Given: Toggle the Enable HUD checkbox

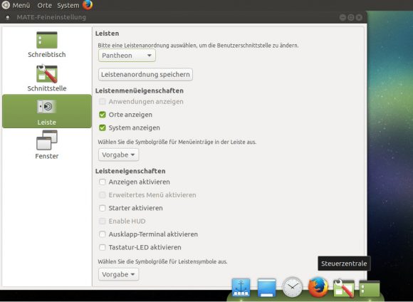Looking at the screenshot, I should (103, 221).
